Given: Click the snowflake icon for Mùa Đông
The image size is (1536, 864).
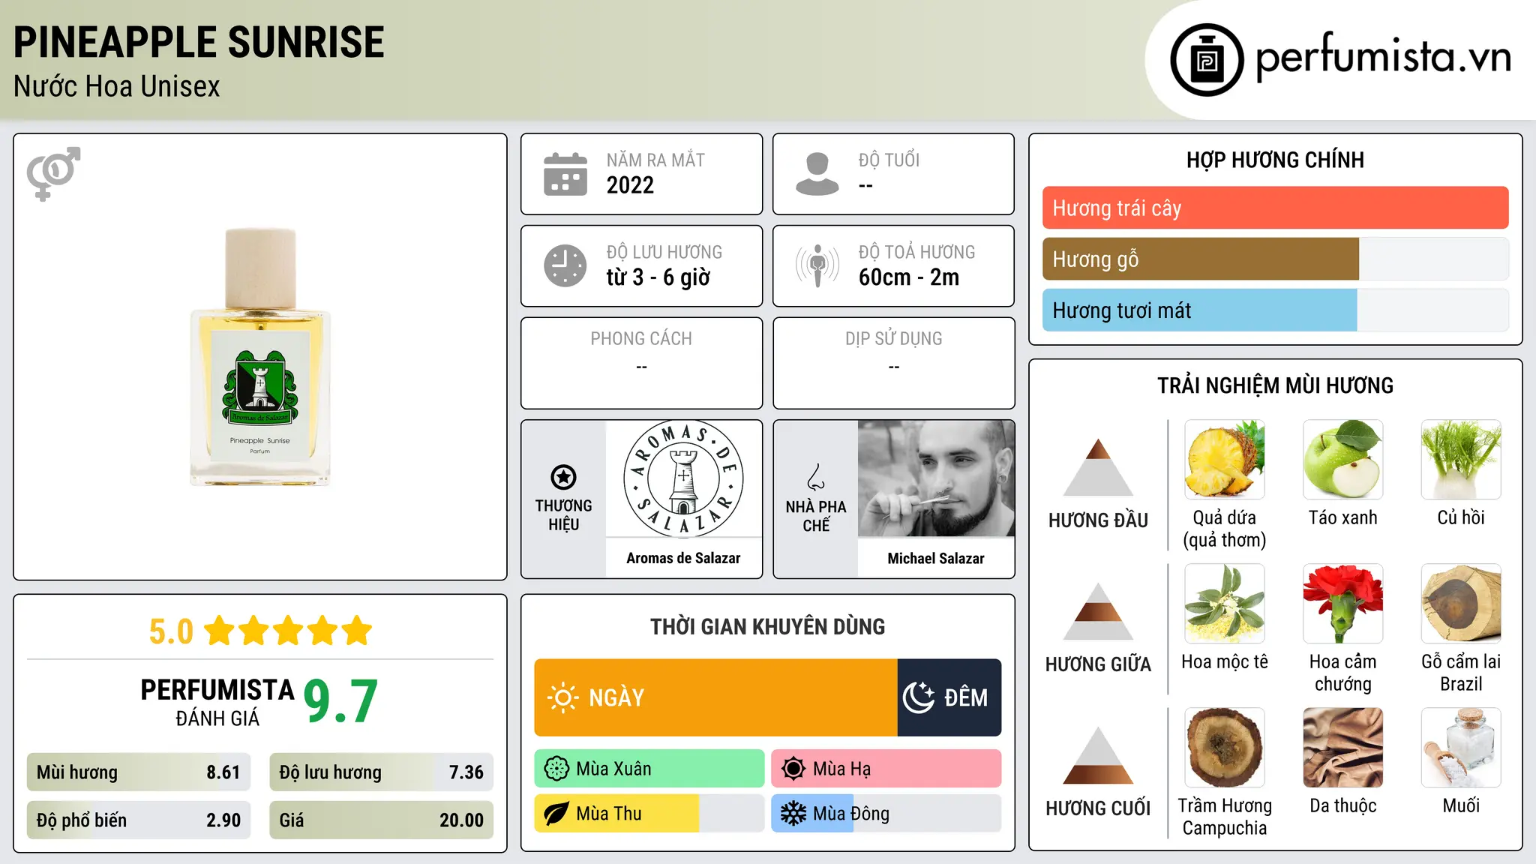Looking at the screenshot, I should (x=793, y=814).
